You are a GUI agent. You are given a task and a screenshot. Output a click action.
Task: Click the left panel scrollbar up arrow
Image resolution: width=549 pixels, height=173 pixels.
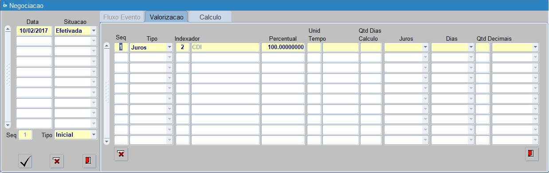click(8, 29)
